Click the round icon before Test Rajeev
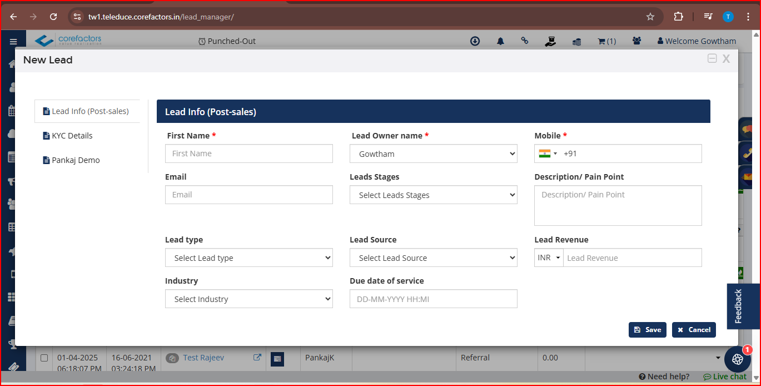761x386 pixels. tap(173, 358)
